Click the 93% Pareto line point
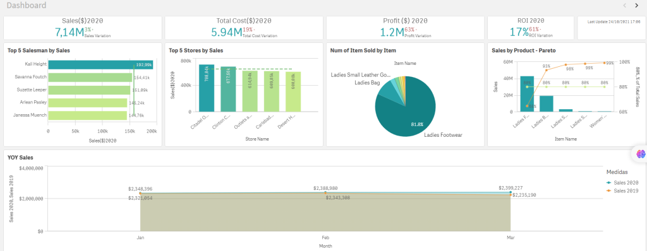Viewport: 647px width, 251px height. 547,70
